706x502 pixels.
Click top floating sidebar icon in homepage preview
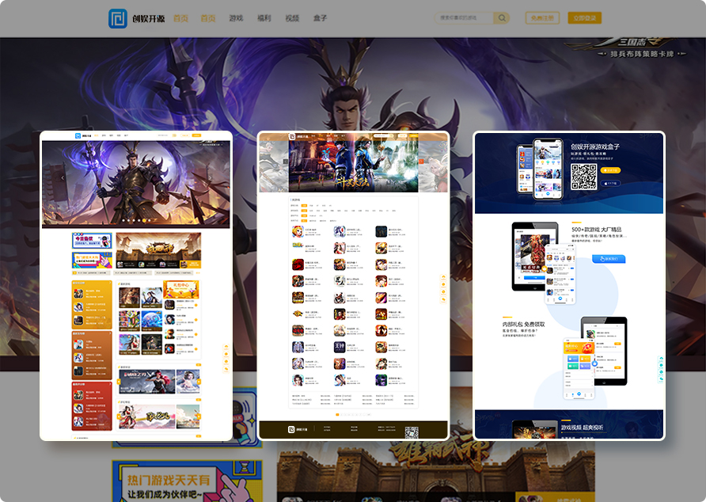(226, 347)
